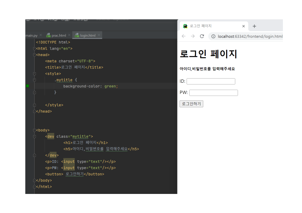Click the background-color: green; line
The height and width of the screenshot is (213, 302).
[x=90, y=86]
